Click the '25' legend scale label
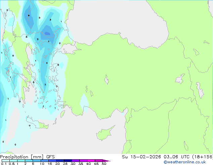Image resolution: width=213 pixels, height=165 pixels. [65, 164]
